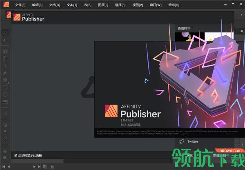Go to last page button

(40, 167)
